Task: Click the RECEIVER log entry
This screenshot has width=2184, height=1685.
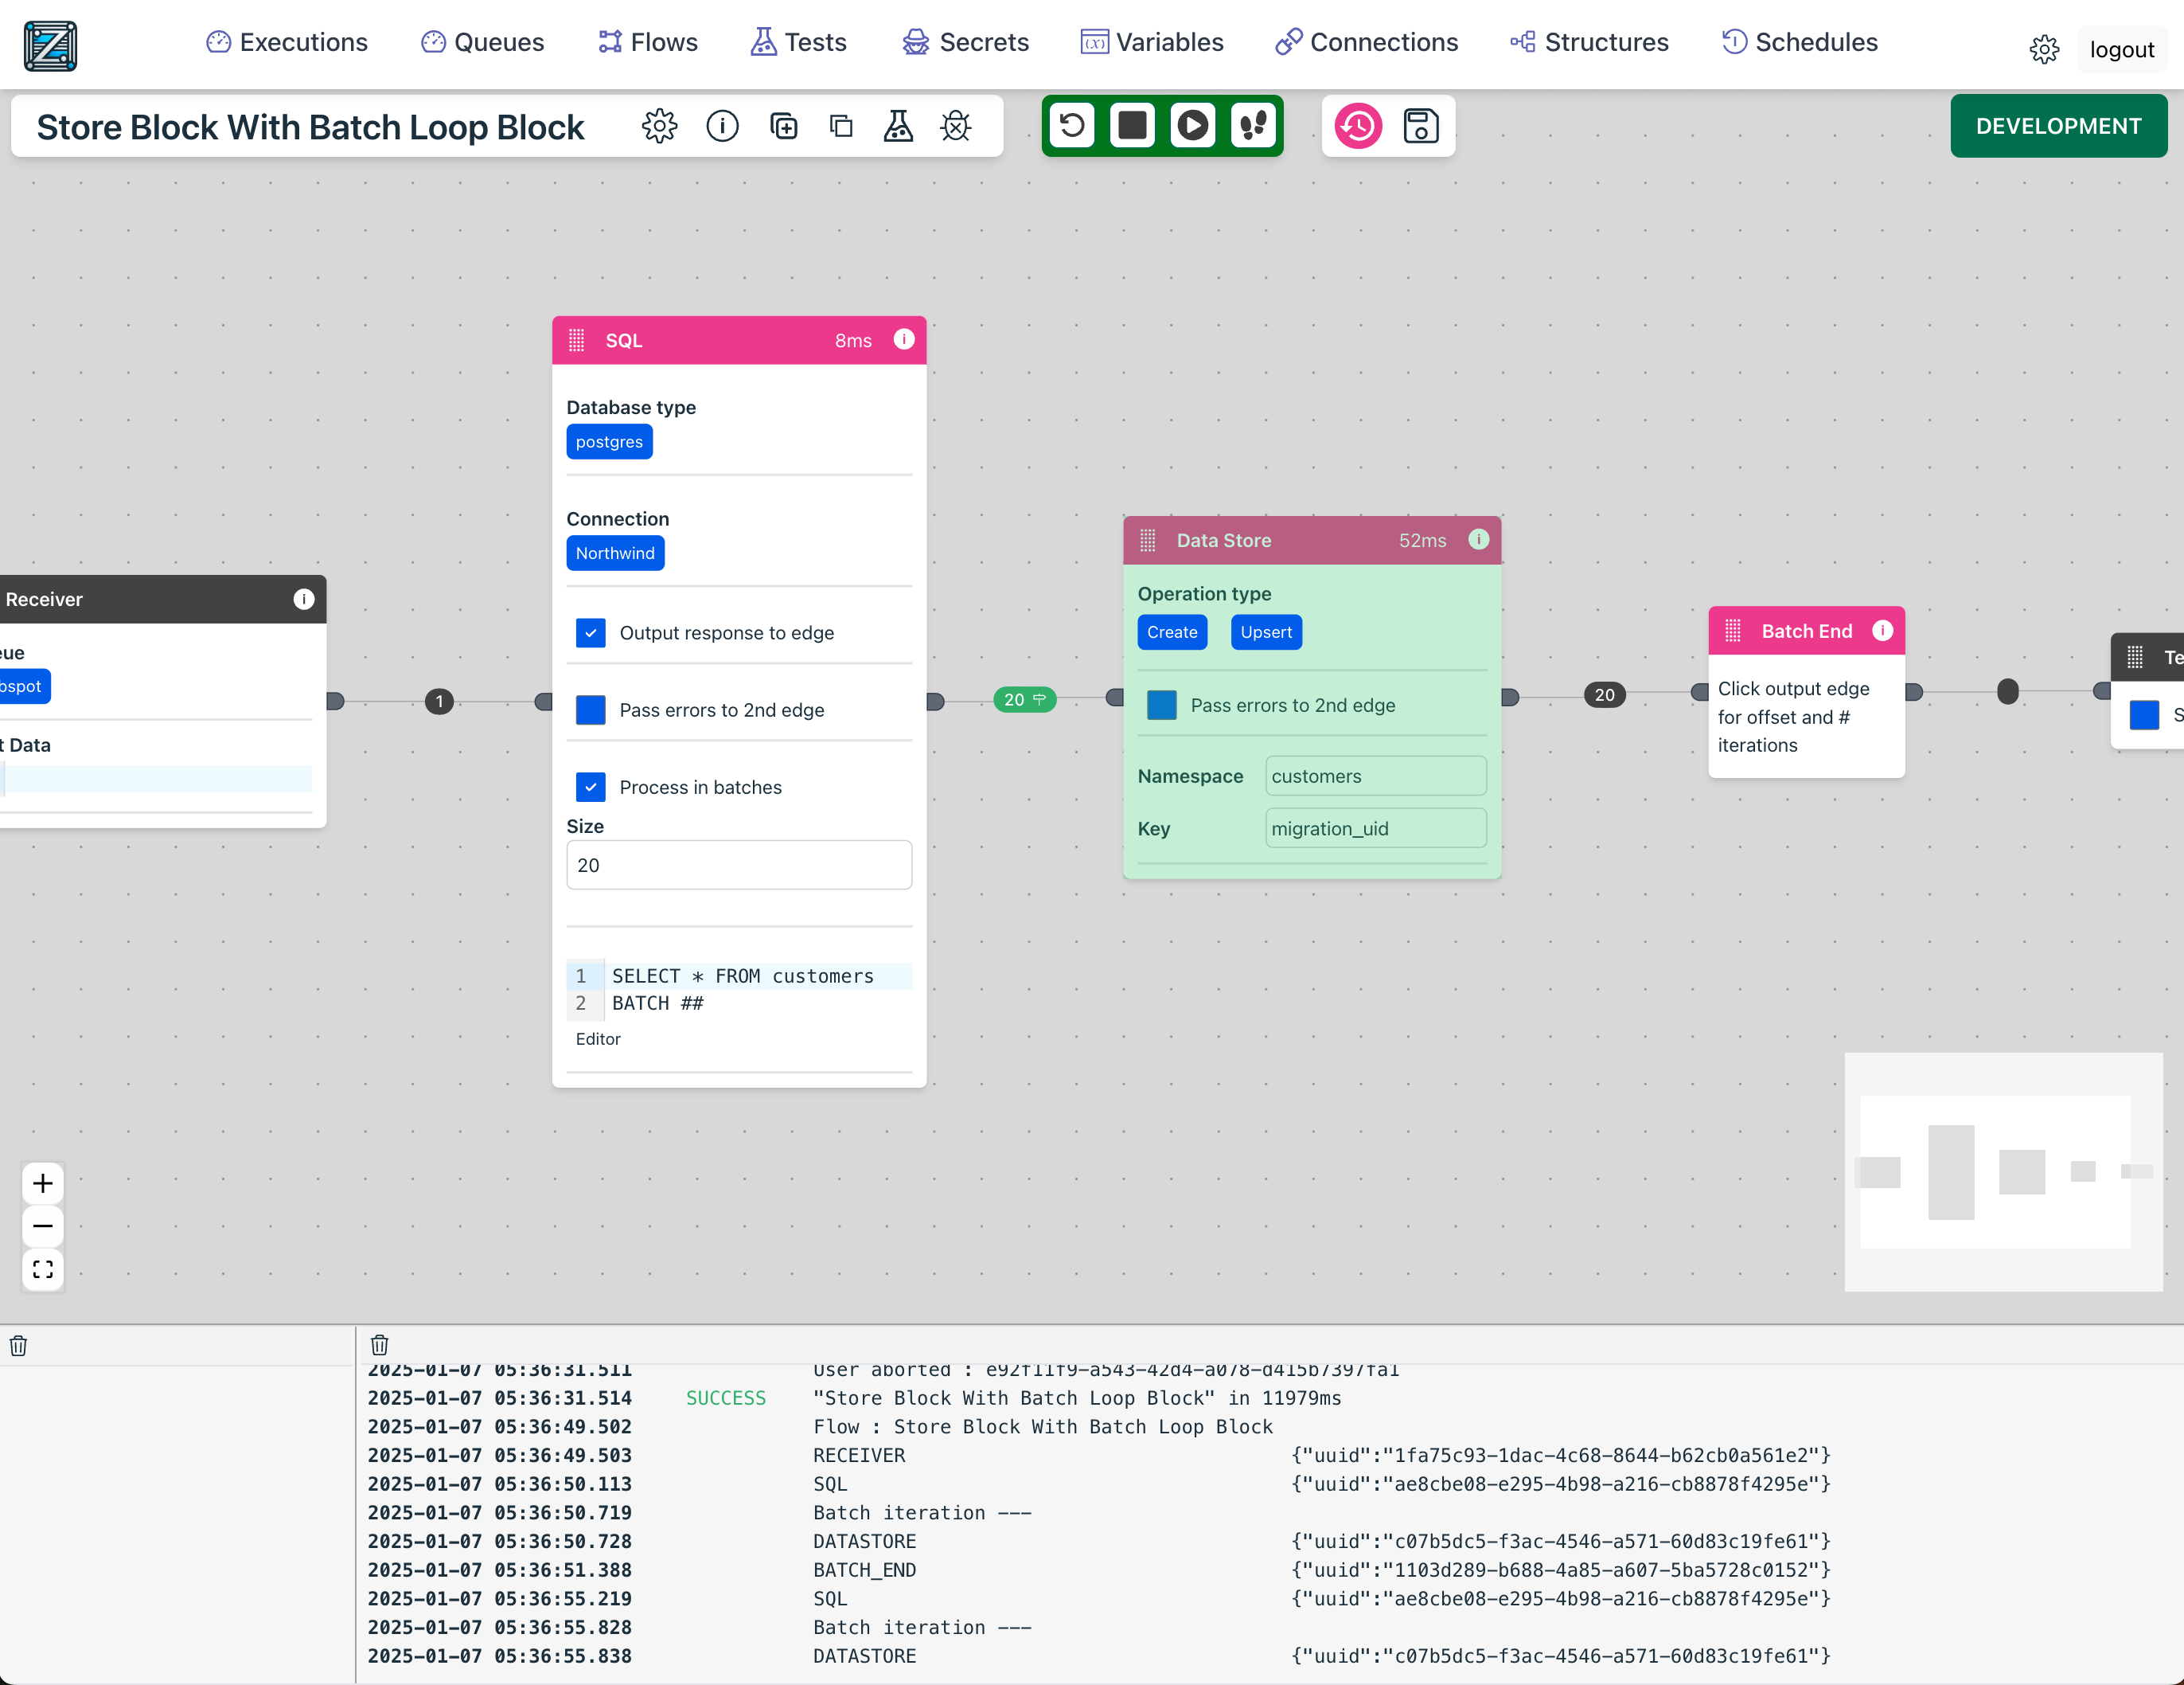Action: click(x=859, y=1455)
